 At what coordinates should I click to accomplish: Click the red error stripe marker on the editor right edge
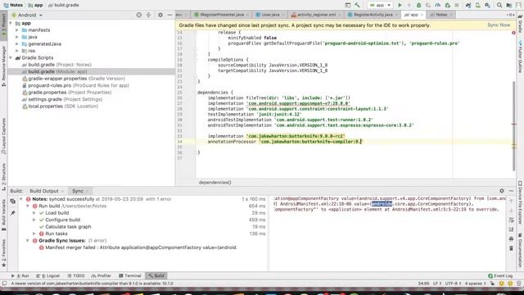[513, 124]
